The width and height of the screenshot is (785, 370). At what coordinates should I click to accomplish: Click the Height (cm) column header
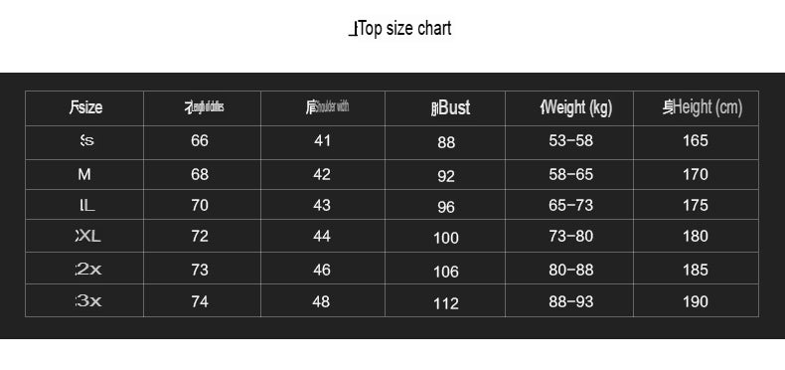[702, 107]
